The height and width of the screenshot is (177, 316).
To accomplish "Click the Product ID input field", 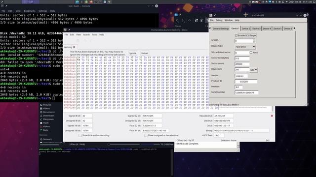I will point(246,82).
